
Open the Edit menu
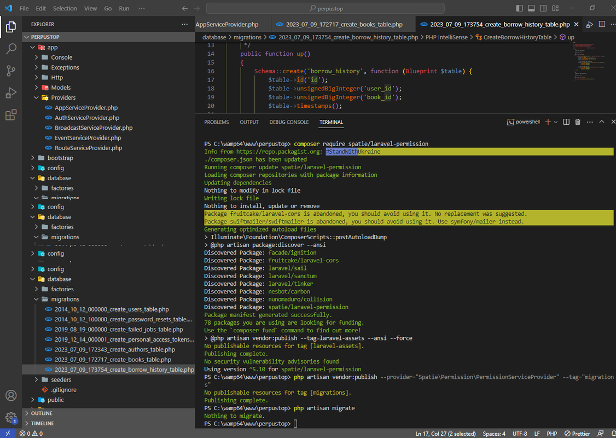pos(41,8)
